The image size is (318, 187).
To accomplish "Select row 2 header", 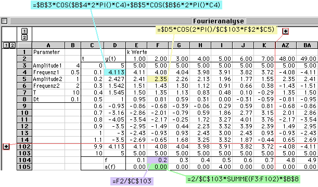I will tap(24, 59).
